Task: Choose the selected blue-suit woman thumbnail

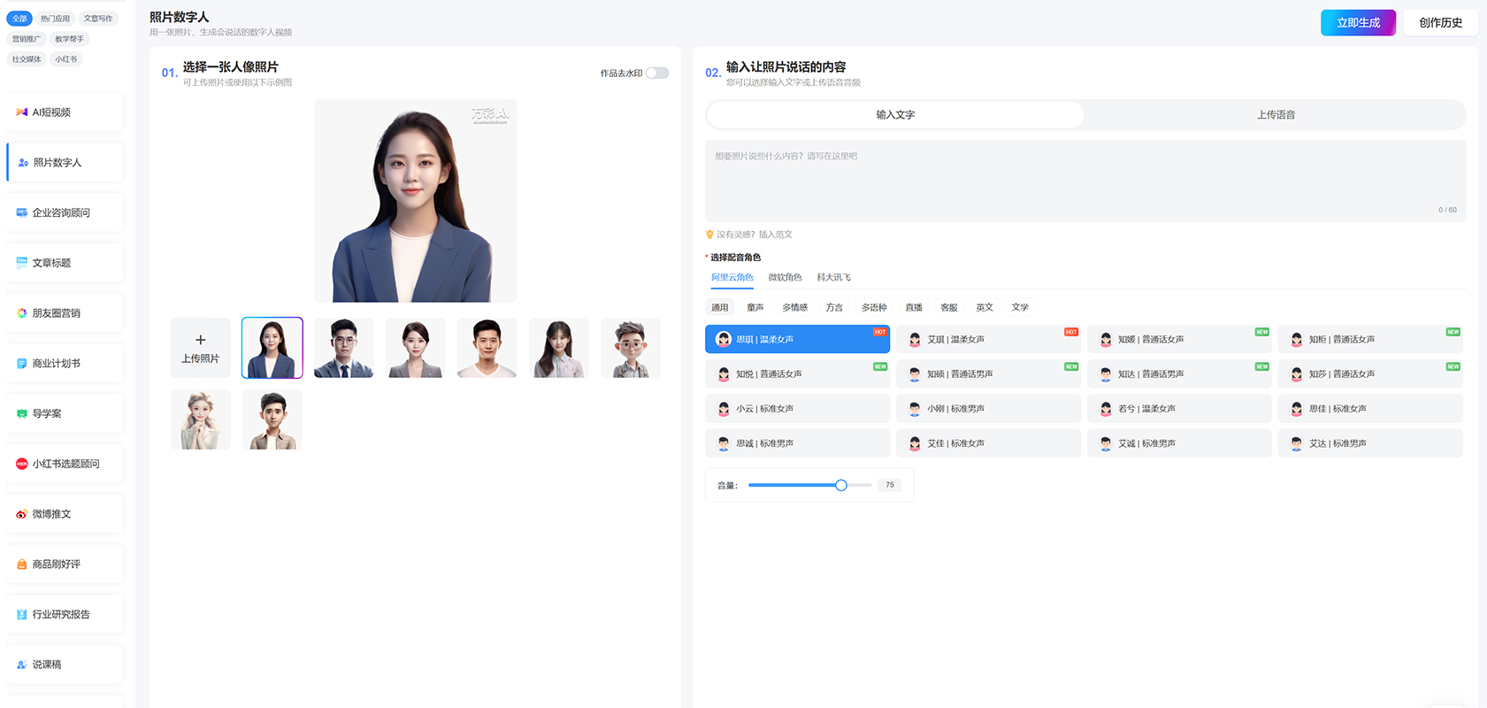Action: (272, 348)
